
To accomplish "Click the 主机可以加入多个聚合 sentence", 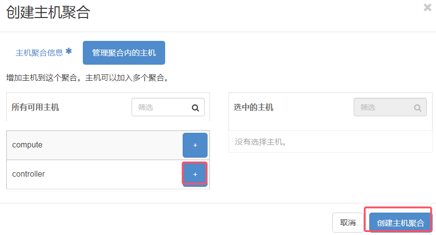I will tap(127, 78).
